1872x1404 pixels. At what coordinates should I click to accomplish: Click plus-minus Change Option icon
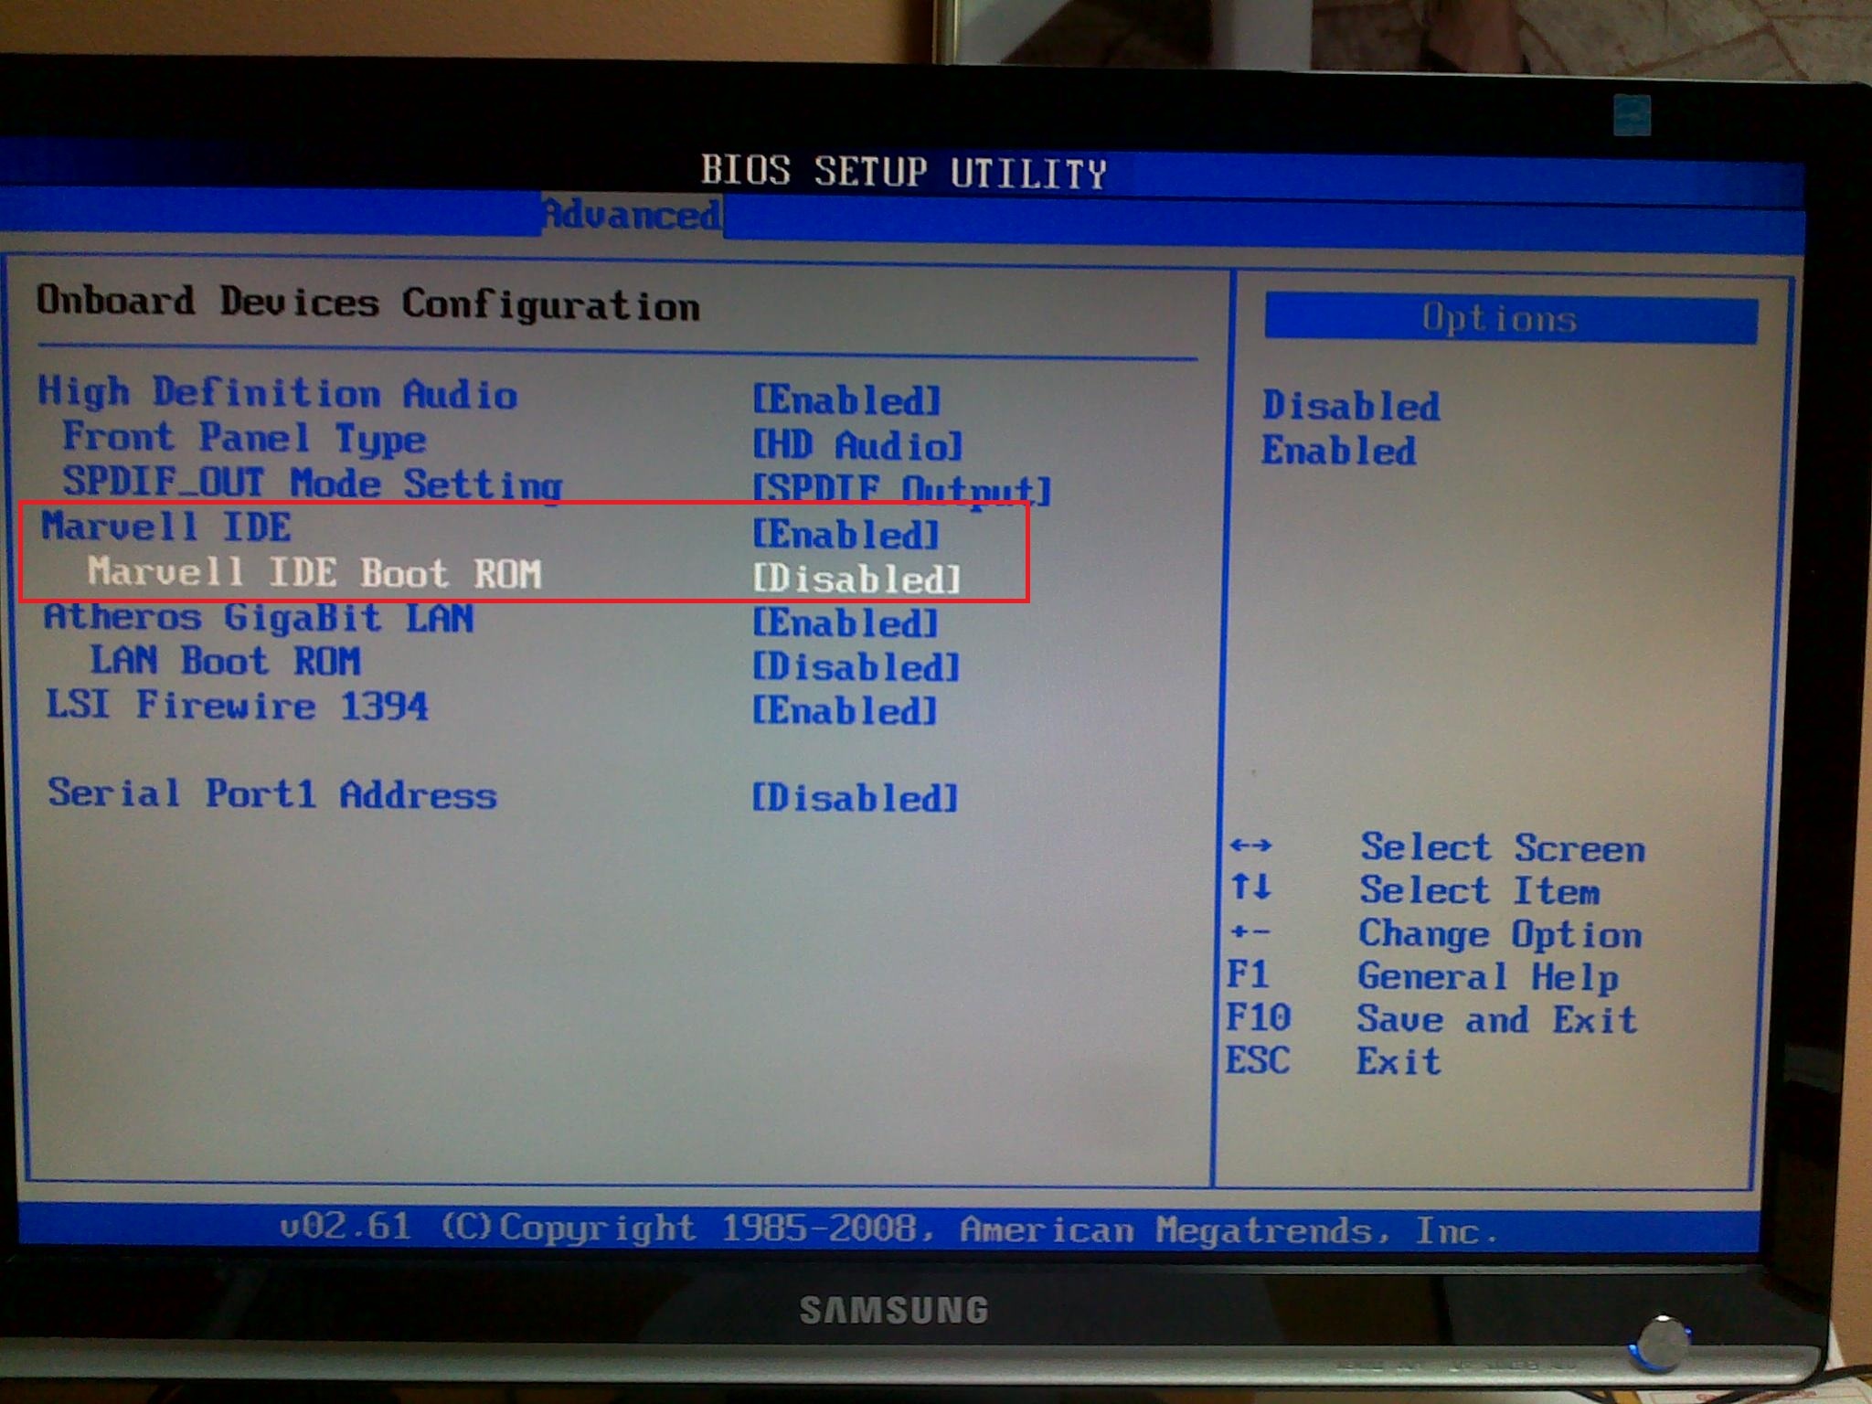1250,932
